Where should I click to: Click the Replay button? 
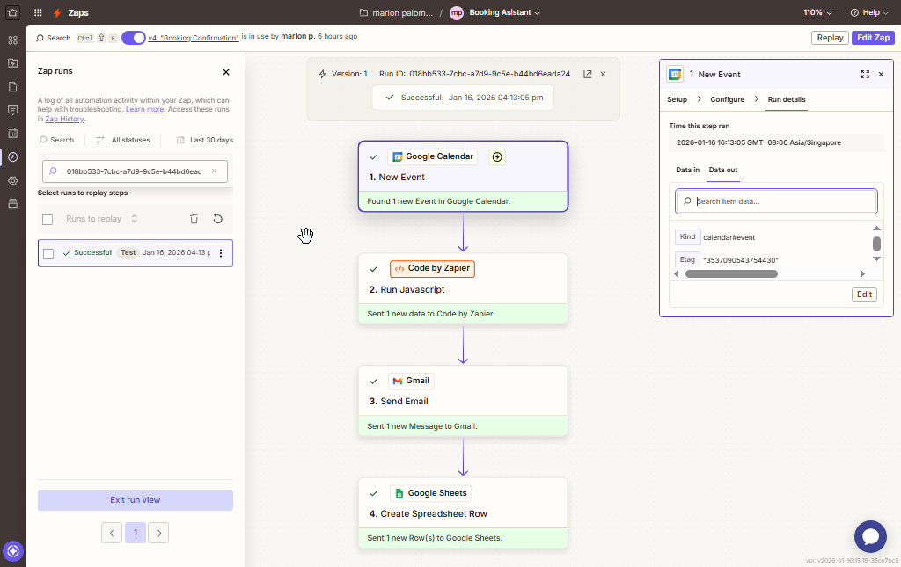(x=830, y=38)
